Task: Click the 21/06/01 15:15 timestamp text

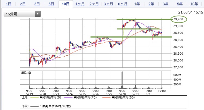Action: click(190, 12)
